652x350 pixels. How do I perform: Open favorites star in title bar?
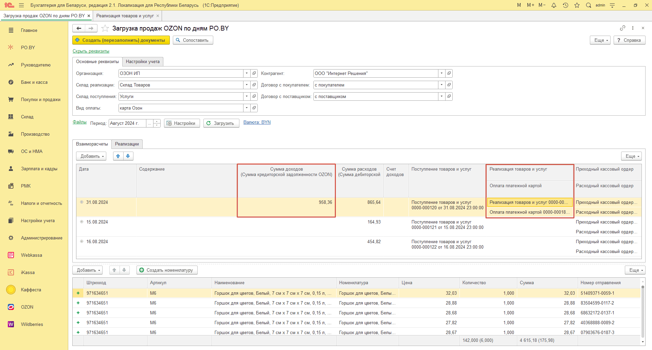pyautogui.click(x=577, y=5)
